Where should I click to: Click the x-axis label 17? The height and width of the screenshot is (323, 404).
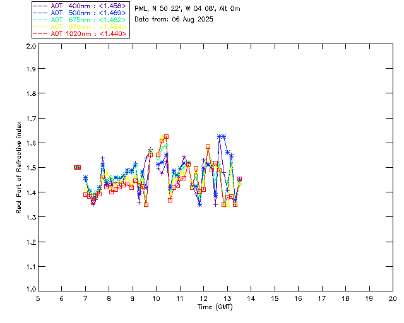[x=322, y=299]
